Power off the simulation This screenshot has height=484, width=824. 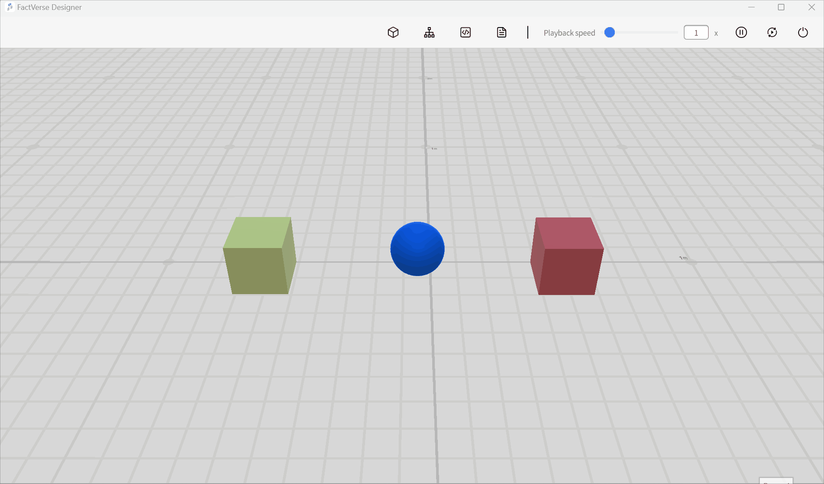802,32
